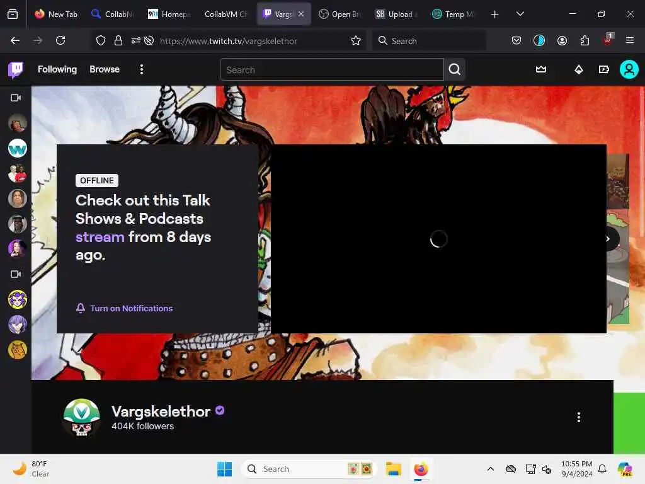The image size is (645, 484).
Task: Click the recommended channels camera icon in sidebar
Action: coord(16,274)
